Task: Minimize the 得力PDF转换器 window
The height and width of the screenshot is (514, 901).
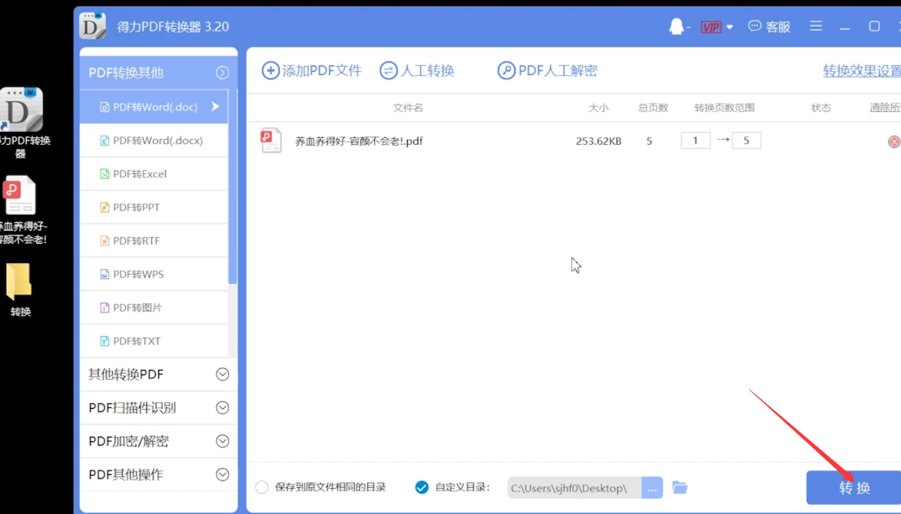Action: tap(845, 27)
